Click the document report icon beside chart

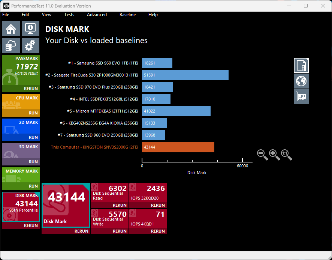pyautogui.click(x=301, y=65)
